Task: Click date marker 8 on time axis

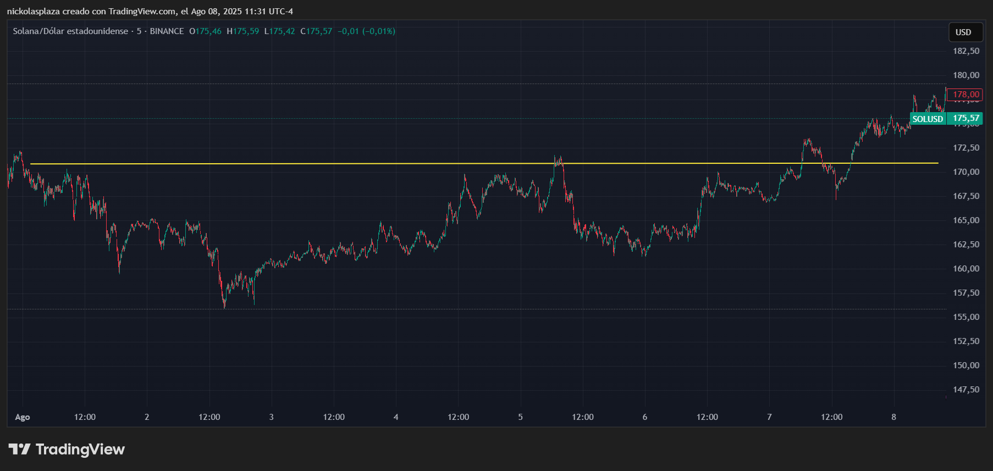Action: [x=893, y=417]
